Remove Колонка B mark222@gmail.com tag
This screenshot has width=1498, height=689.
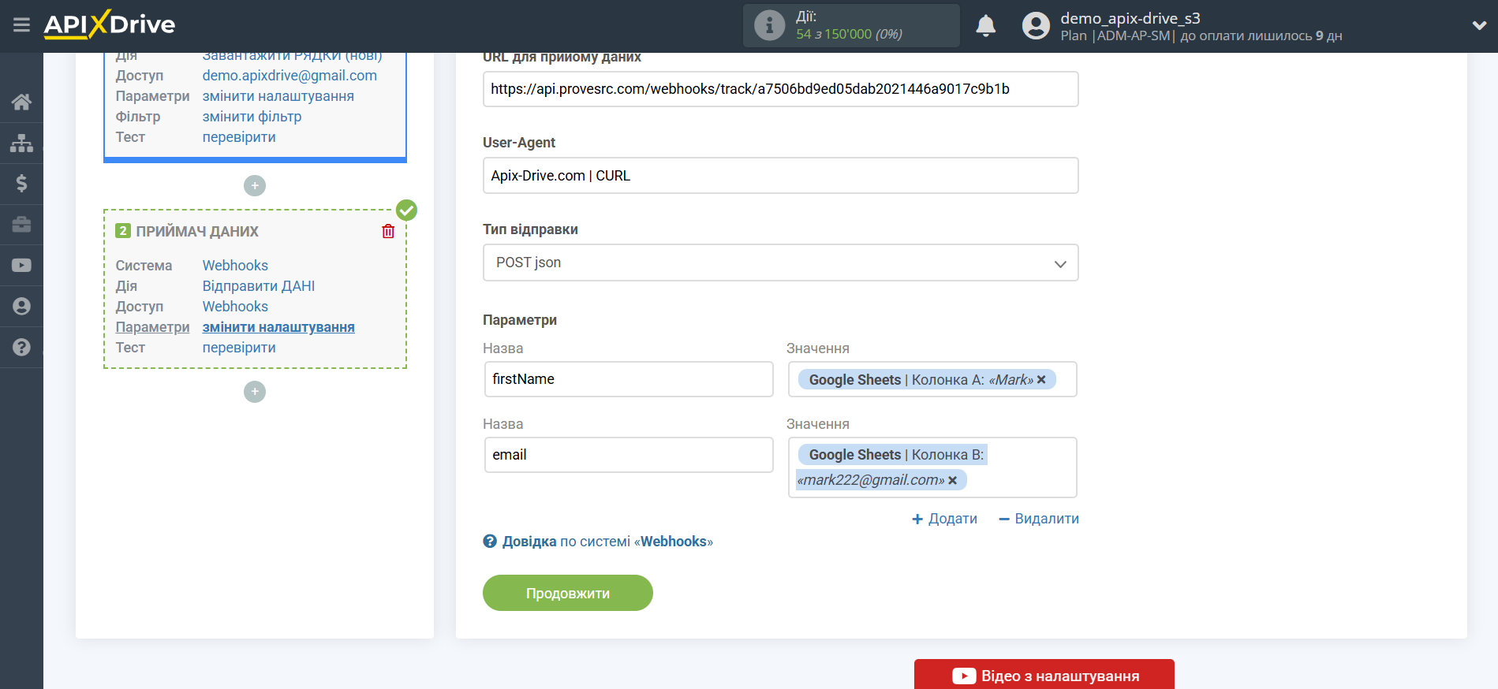pyautogui.click(x=952, y=480)
